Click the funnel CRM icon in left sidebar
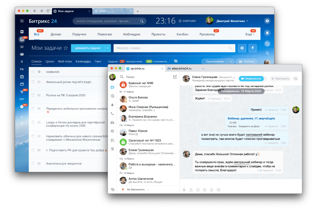 pos(22,92)
